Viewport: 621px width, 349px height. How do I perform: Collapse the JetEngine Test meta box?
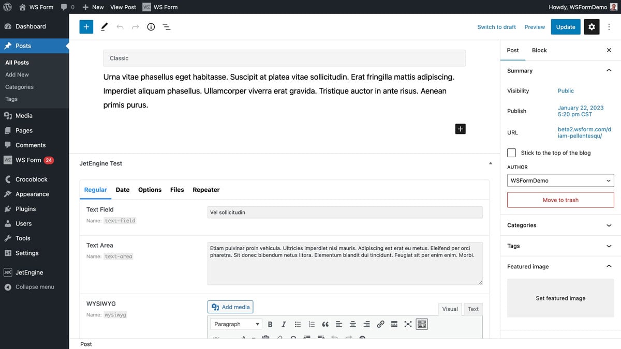pyautogui.click(x=490, y=162)
